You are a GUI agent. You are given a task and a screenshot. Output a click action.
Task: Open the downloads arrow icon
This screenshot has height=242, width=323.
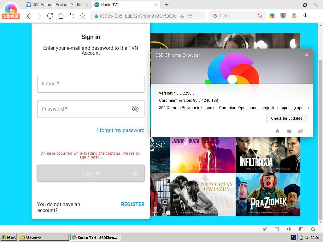coord(305,16)
